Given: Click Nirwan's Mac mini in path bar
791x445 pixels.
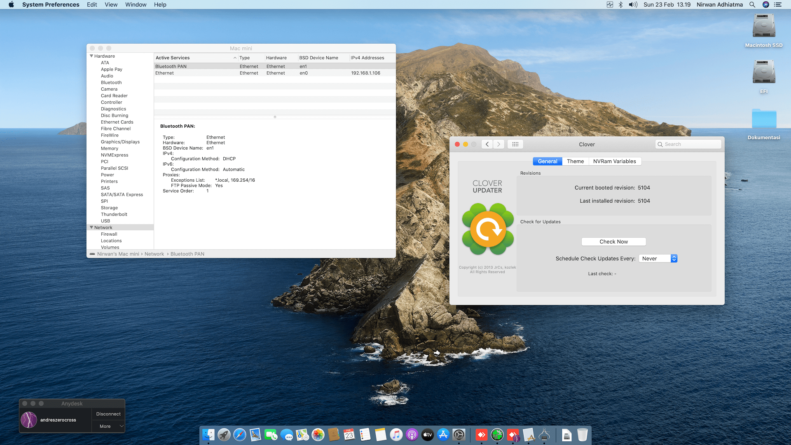Looking at the screenshot, I should (118, 254).
